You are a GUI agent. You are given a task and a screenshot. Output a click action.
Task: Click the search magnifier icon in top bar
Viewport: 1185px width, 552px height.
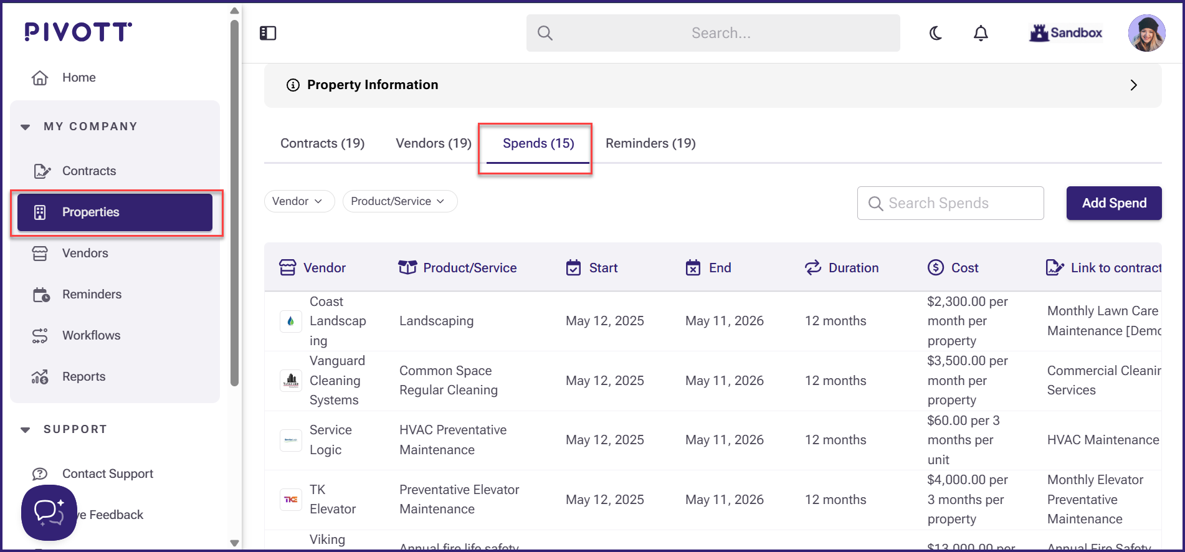pos(545,33)
